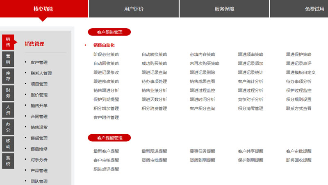Click the 客户跟进管理 red pill button
The image size is (328, 185).
(109, 32)
